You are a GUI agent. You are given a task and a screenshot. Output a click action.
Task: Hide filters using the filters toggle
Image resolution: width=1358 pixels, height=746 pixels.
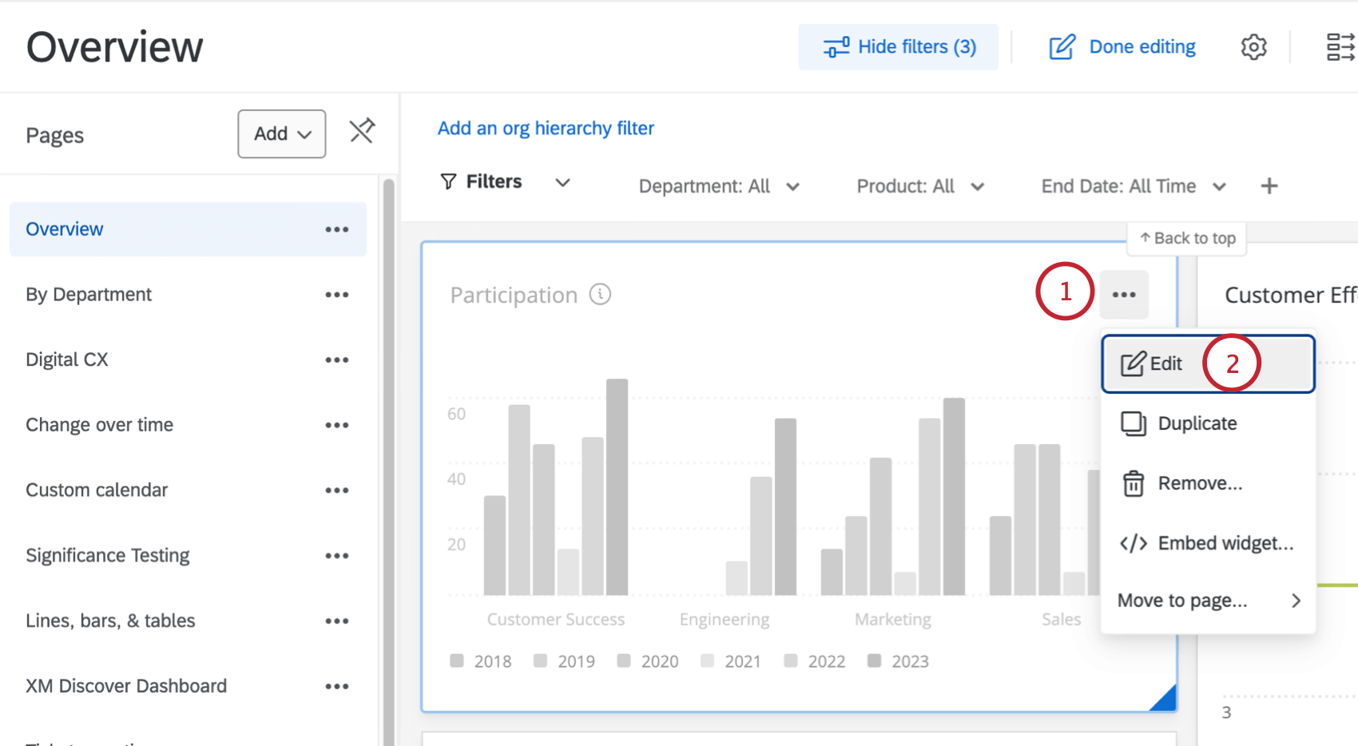899,47
